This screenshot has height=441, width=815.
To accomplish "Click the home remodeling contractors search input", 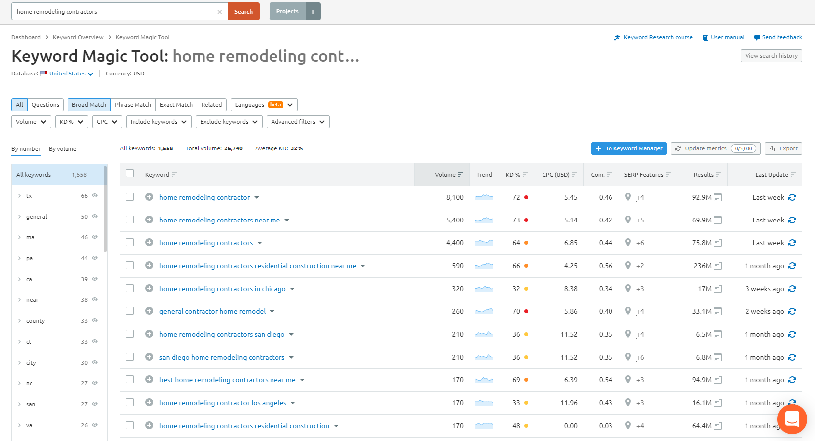I will 114,12.
